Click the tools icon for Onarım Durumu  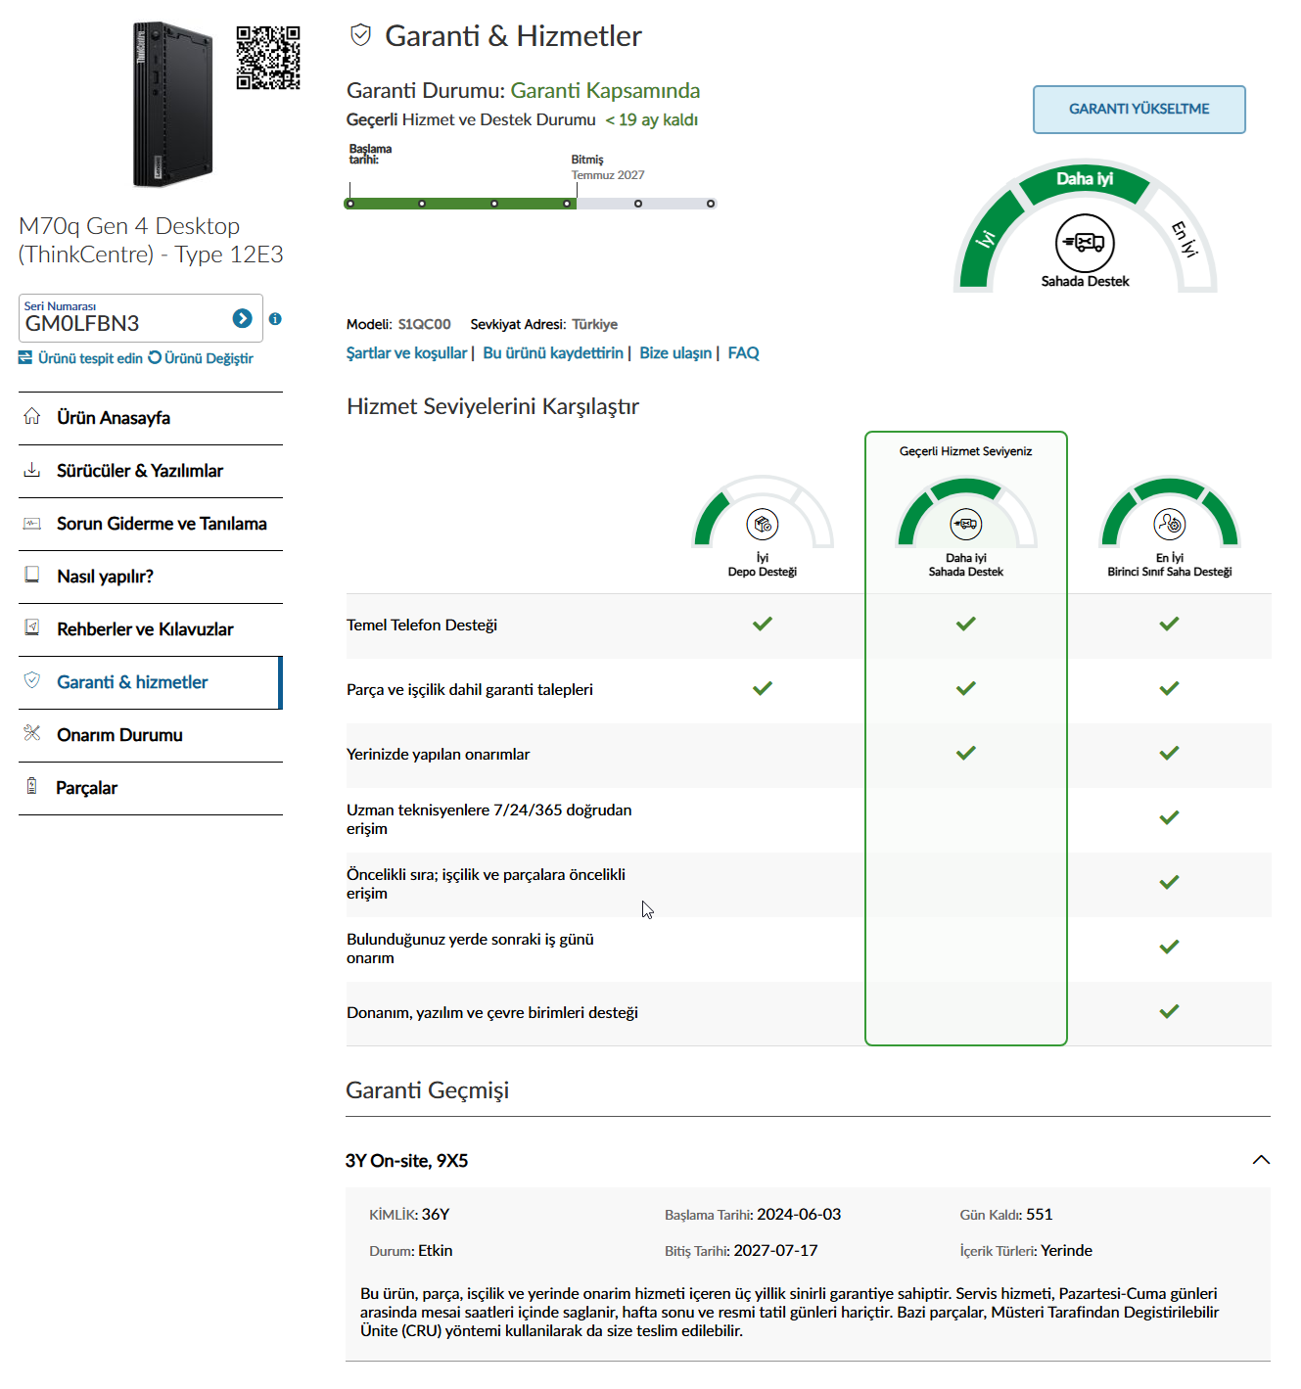click(x=32, y=733)
